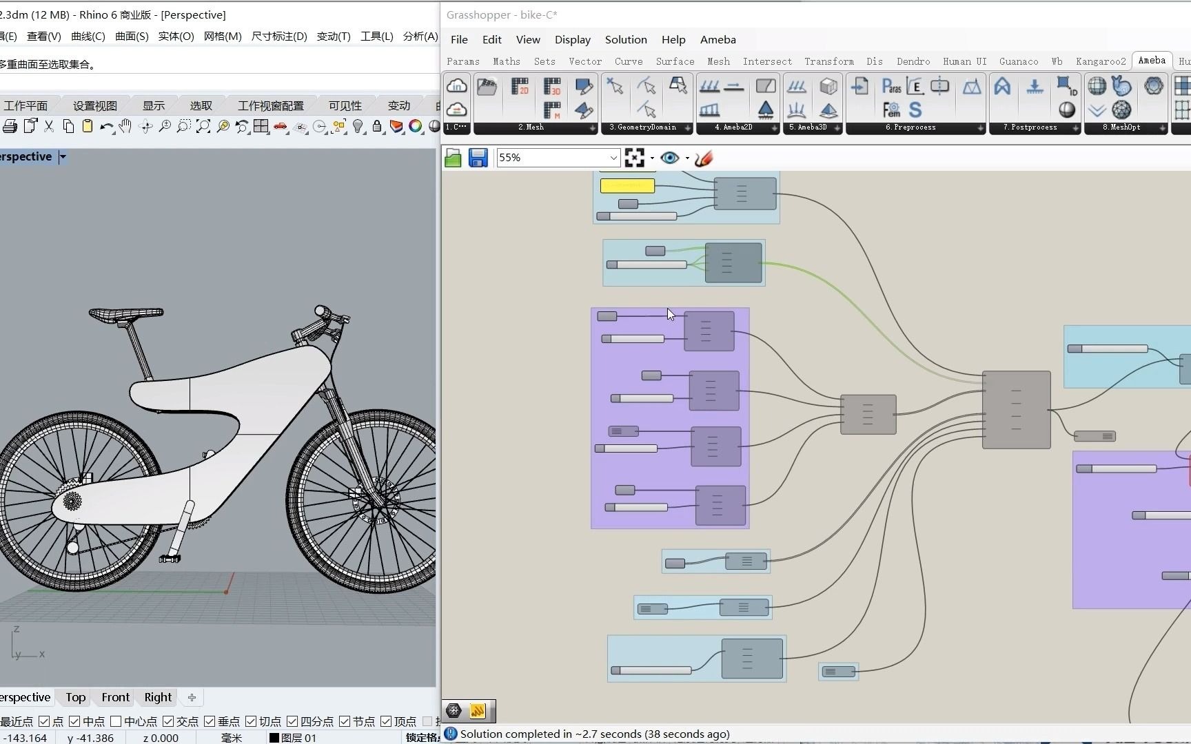
Task: Click the 3D mesh icon in Mesh panel
Action: 552,86
